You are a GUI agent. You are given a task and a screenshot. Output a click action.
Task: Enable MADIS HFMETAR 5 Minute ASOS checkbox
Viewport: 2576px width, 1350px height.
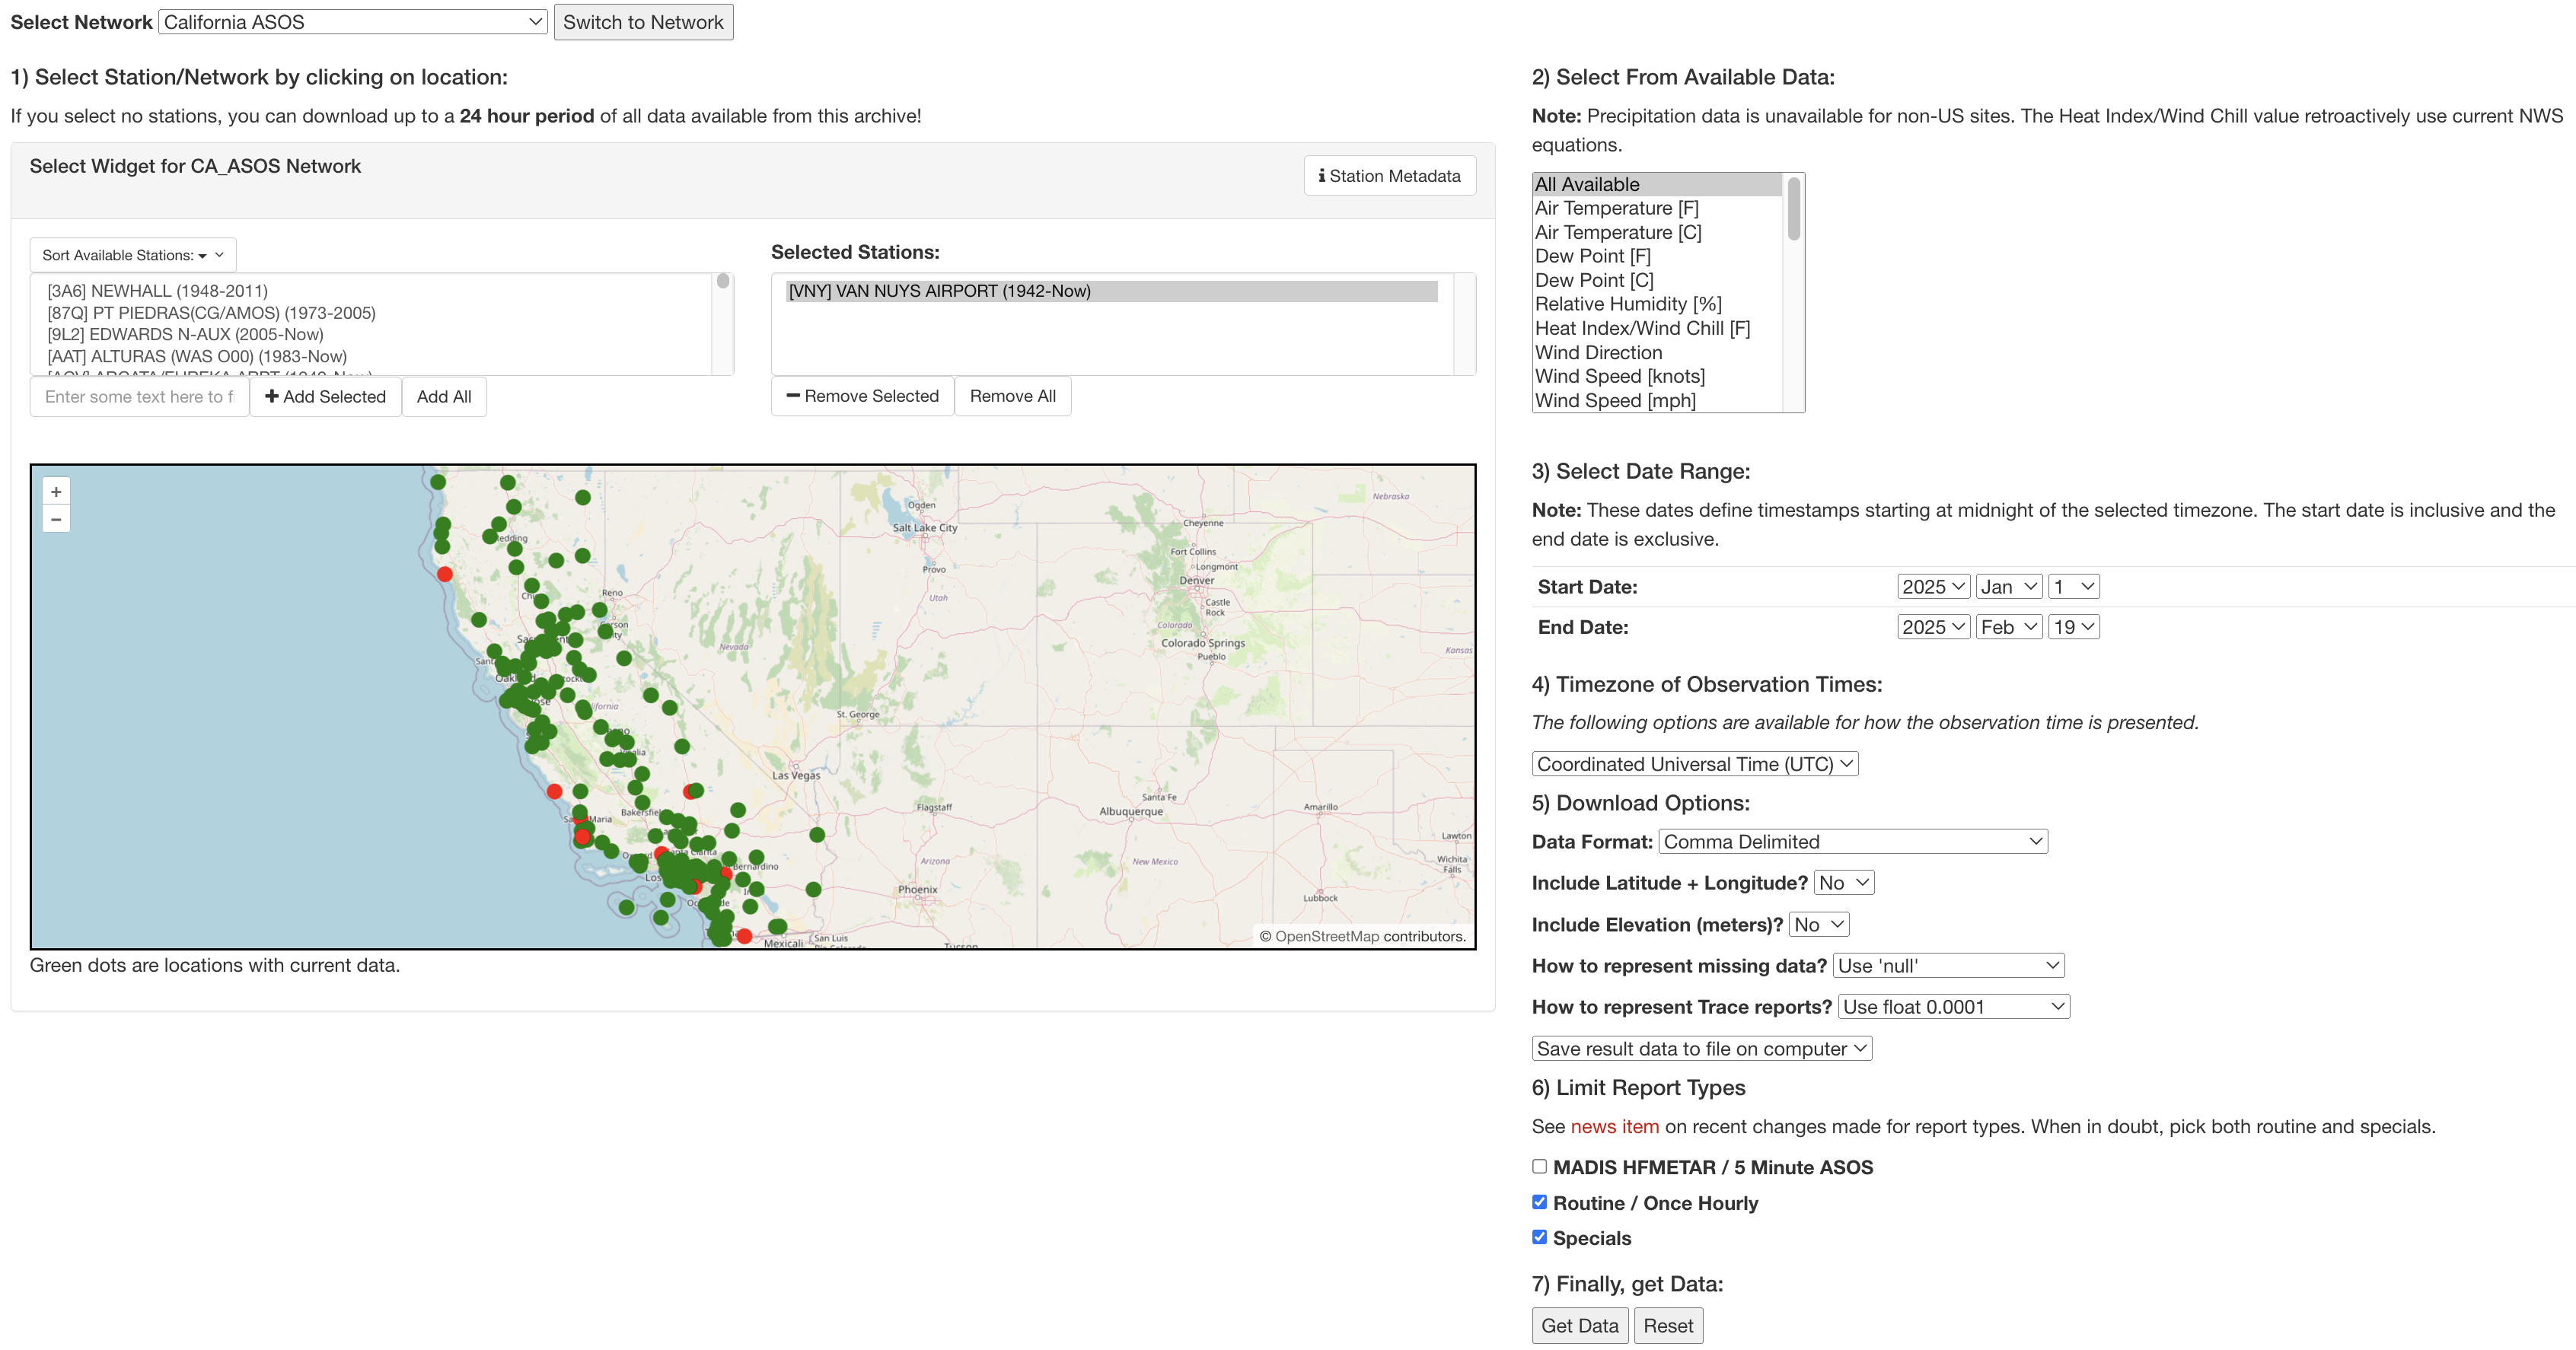tap(1539, 1166)
